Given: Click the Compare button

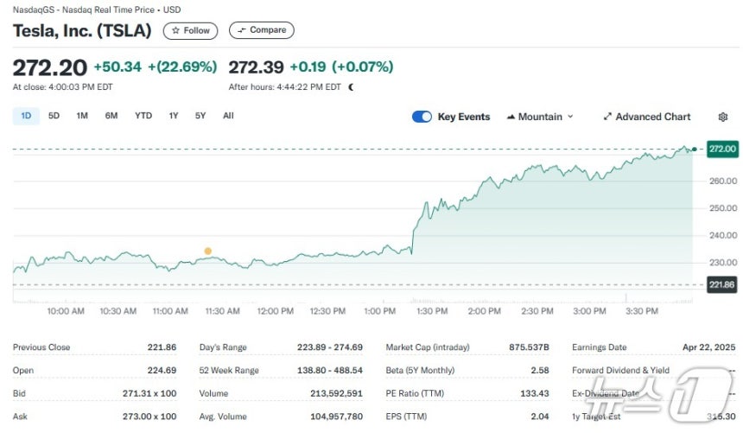Looking at the screenshot, I should (262, 30).
